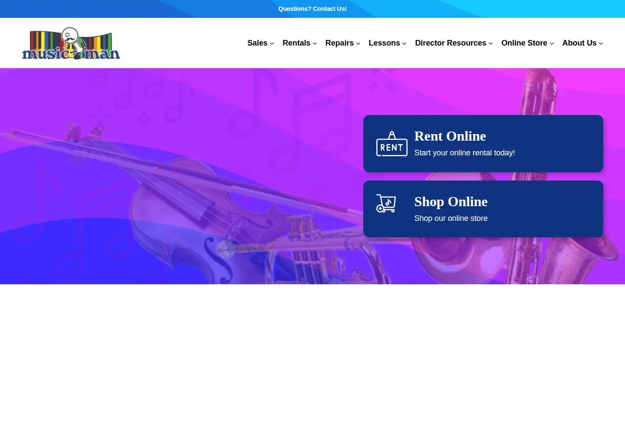The image size is (625, 434).
Task: Expand the chevron next to Online Store
Action: [x=552, y=43]
